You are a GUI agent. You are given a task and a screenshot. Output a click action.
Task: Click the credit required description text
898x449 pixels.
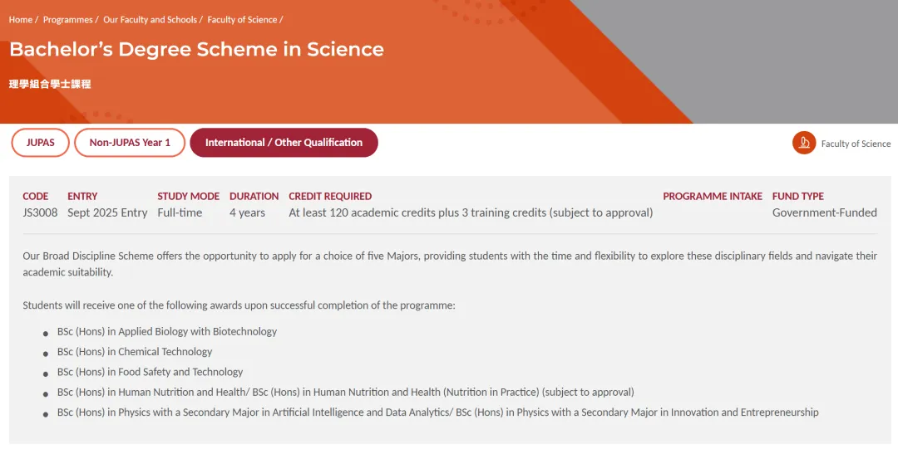tap(471, 212)
